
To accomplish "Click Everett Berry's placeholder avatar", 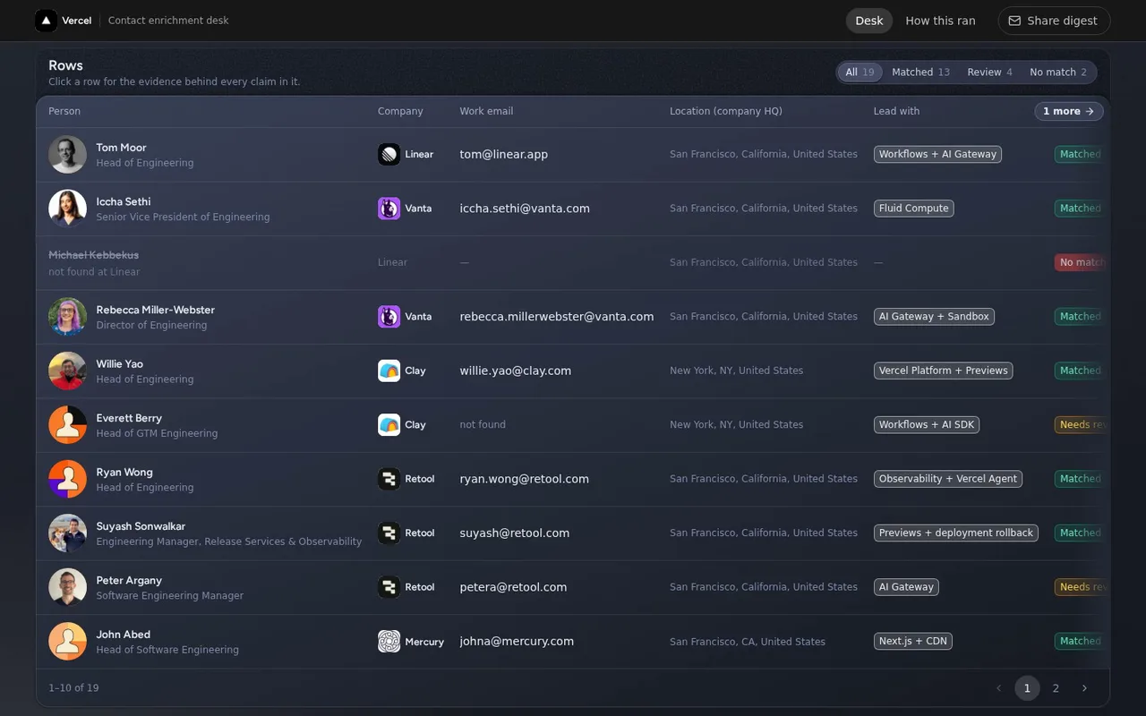I will pos(67,425).
